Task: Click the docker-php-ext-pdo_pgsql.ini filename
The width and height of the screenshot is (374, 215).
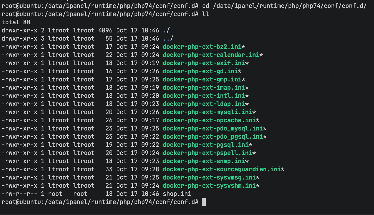Action: click(213, 137)
